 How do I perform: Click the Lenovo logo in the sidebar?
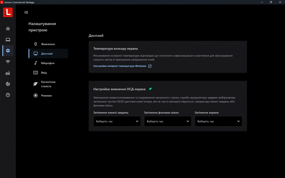[8, 12]
